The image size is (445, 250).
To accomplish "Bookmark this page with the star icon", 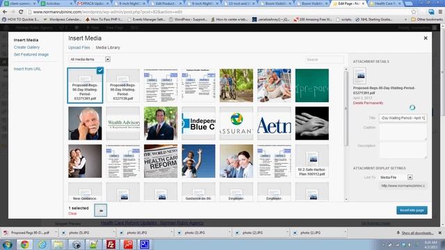I will 414,12.
